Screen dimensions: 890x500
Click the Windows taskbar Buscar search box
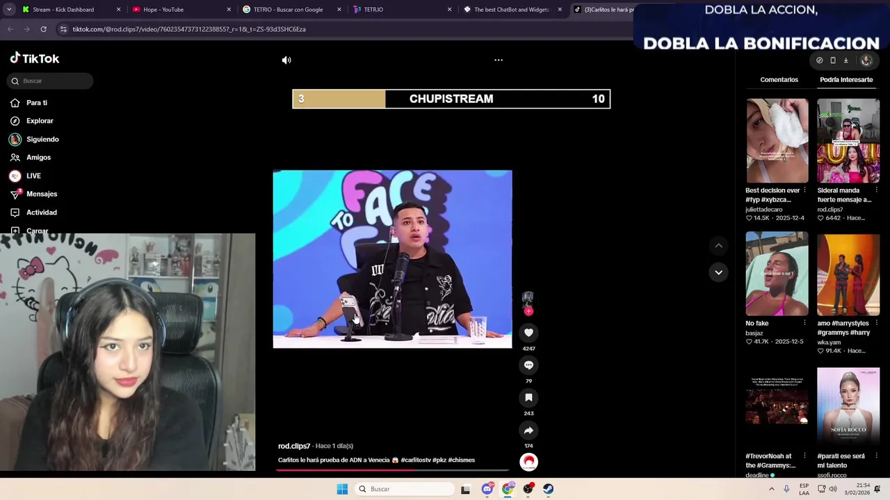point(405,489)
